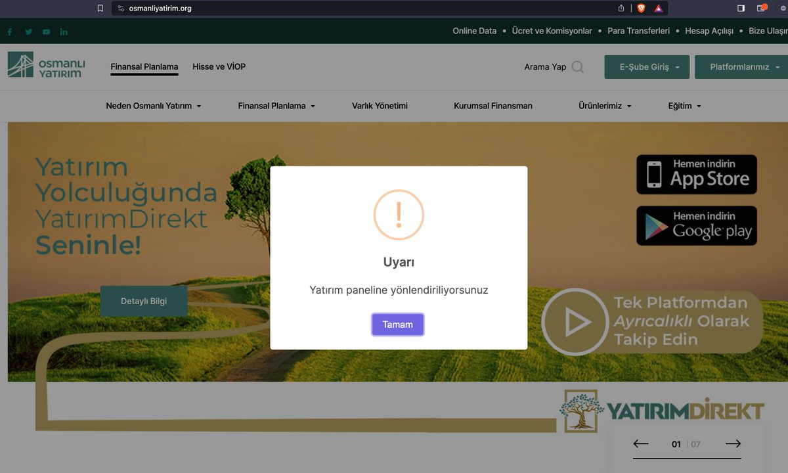The width and height of the screenshot is (788, 473).
Task: Click the Google Play download badge
Action: [697, 226]
